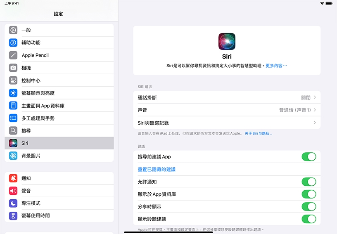337x234 pixels.
Task: Open Siri與聽寫記錄 chevron
Action: 315,123
